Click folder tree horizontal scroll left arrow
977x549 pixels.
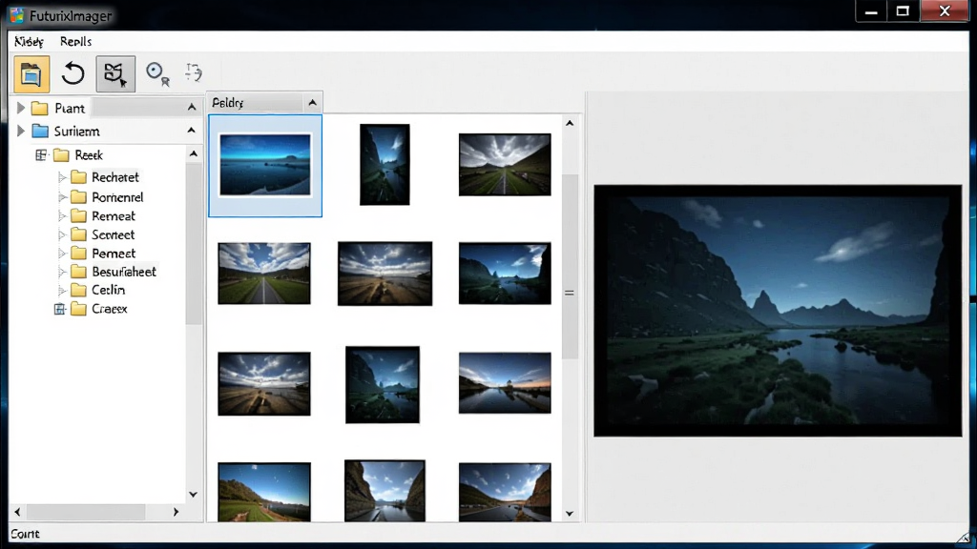point(17,512)
